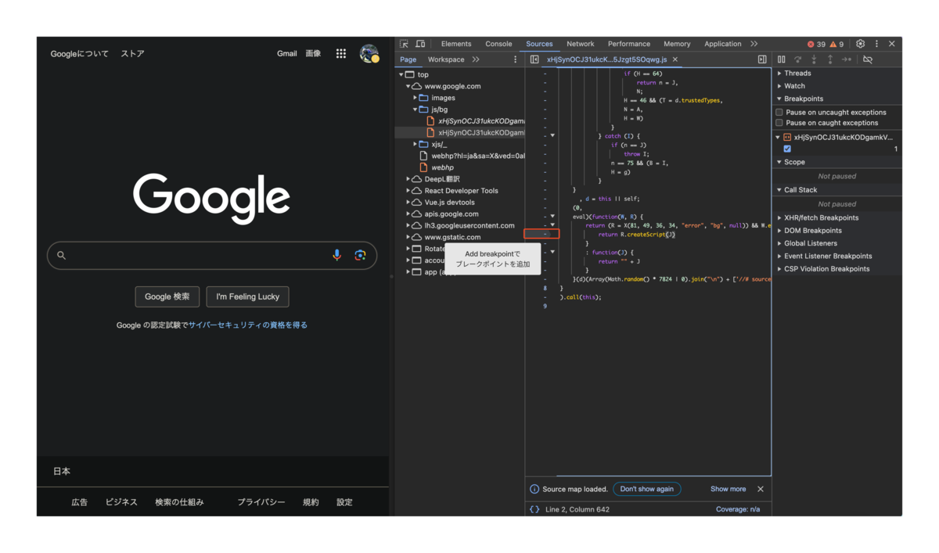This screenshot has width=939, height=553.
Task: Hide the debugger sidebar toggle icon
Action: [x=762, y=59]
